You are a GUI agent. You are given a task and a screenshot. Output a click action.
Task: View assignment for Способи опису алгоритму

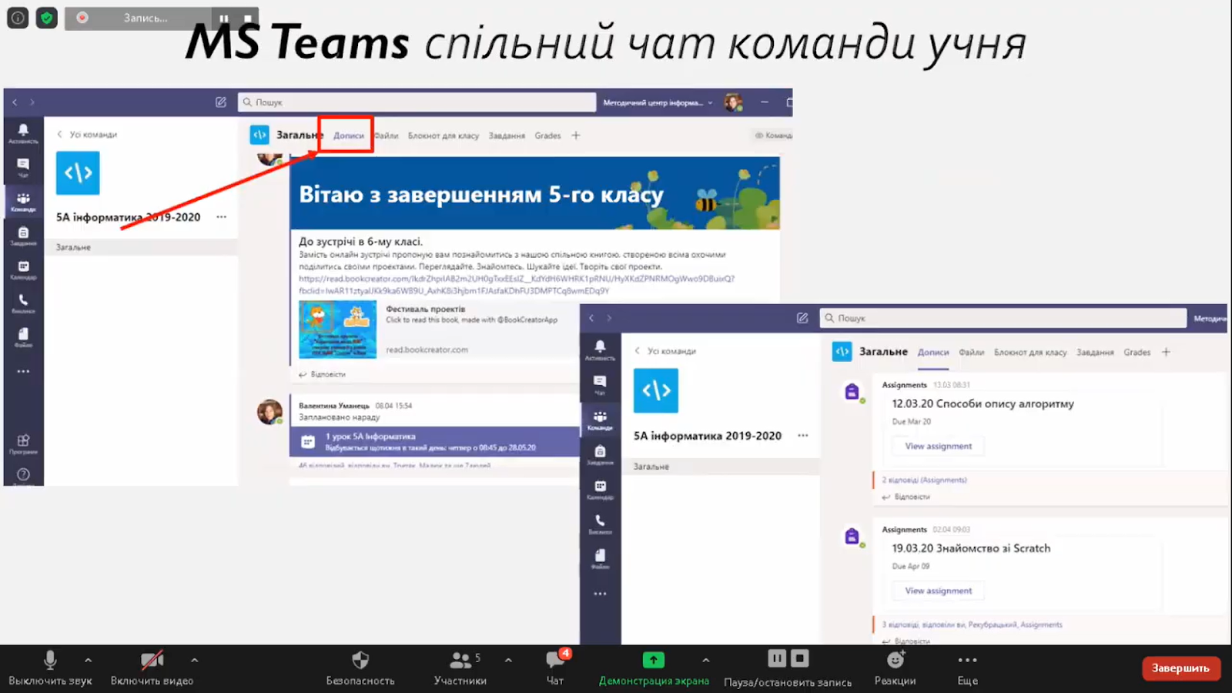coord(938,446)
